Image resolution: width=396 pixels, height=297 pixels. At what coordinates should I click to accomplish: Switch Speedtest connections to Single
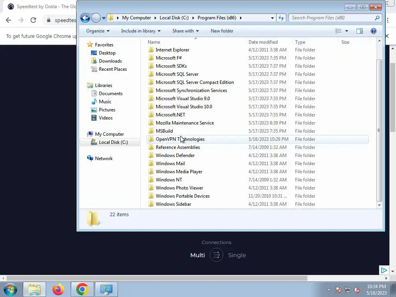237,255
